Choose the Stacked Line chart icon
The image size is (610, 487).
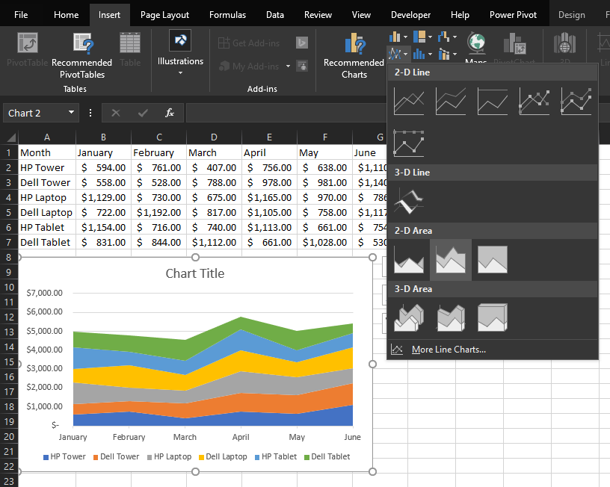(451, 101)
